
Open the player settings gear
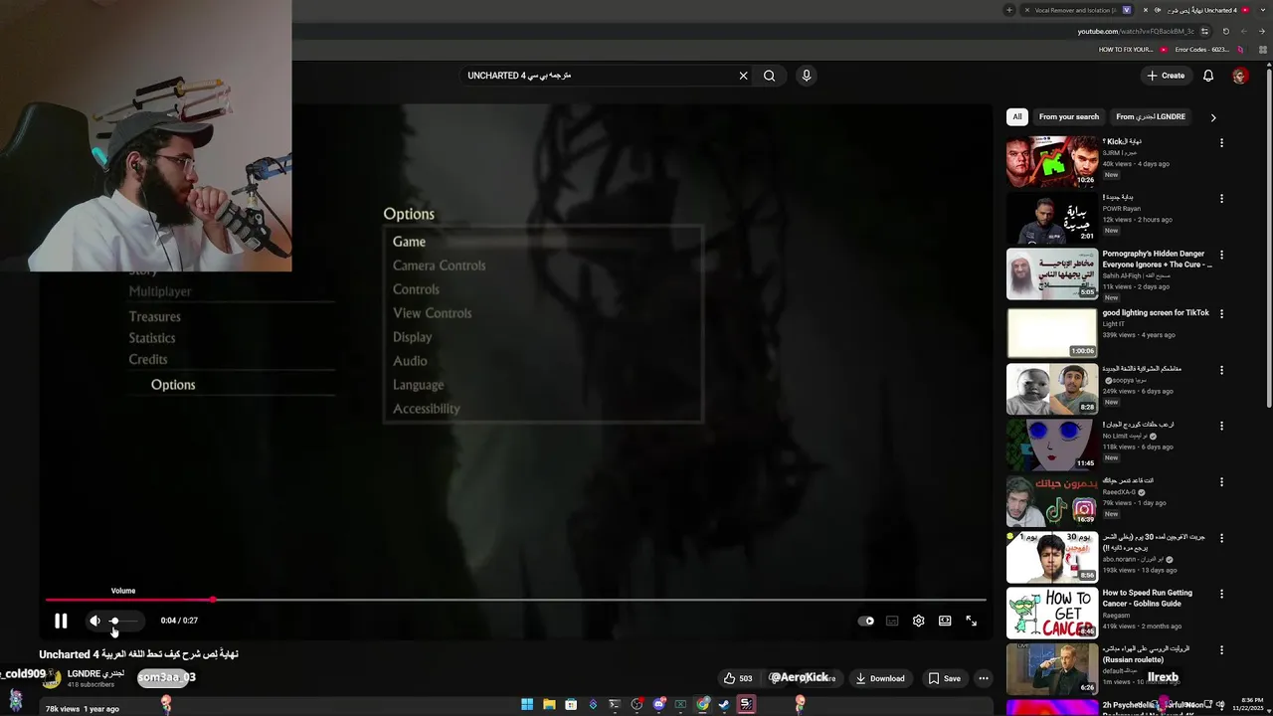918,621
